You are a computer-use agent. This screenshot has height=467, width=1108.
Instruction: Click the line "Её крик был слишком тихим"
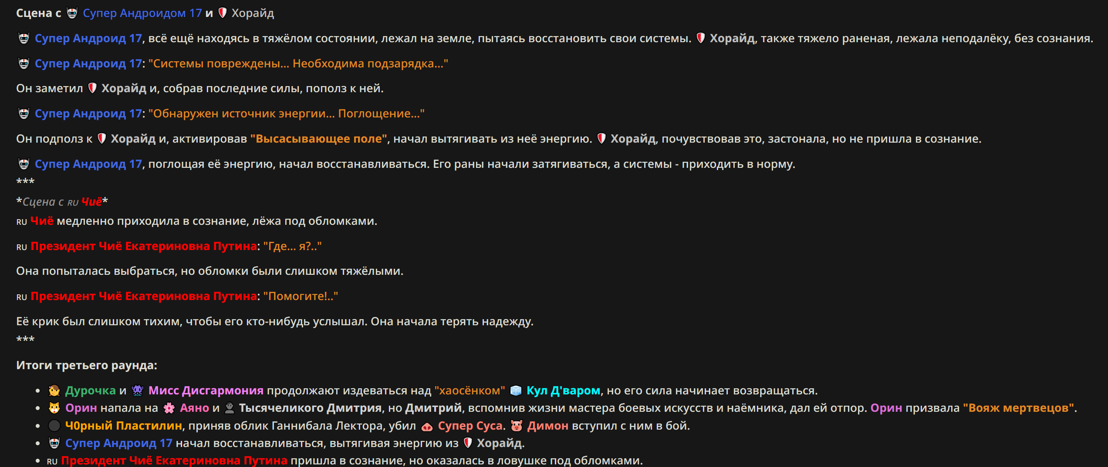[x=275, y=322]
